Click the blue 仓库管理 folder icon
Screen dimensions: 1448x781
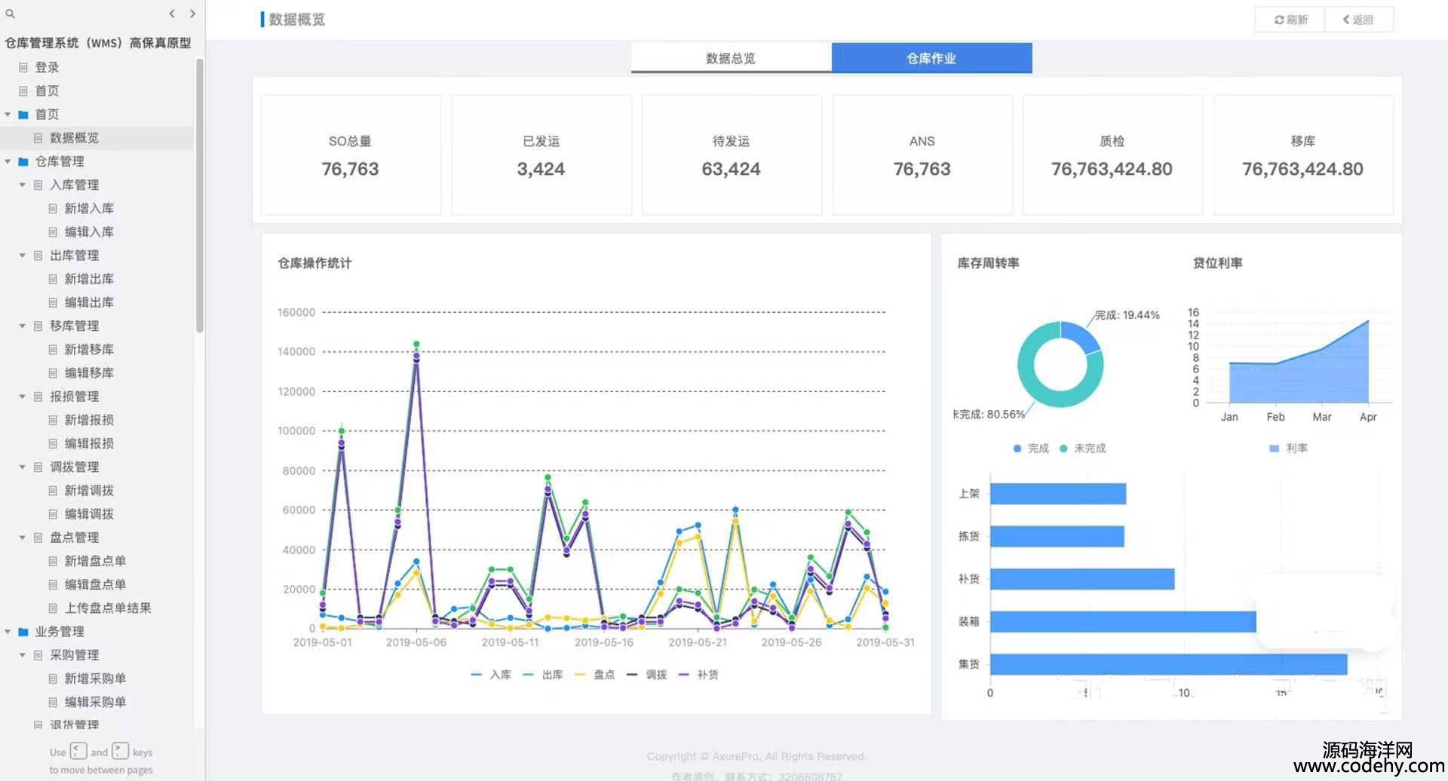click(x=23, y=161)
